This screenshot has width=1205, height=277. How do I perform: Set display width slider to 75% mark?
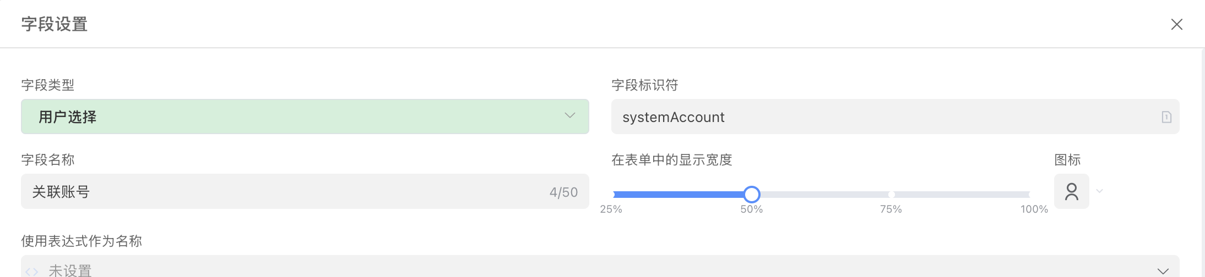(891, 195)
